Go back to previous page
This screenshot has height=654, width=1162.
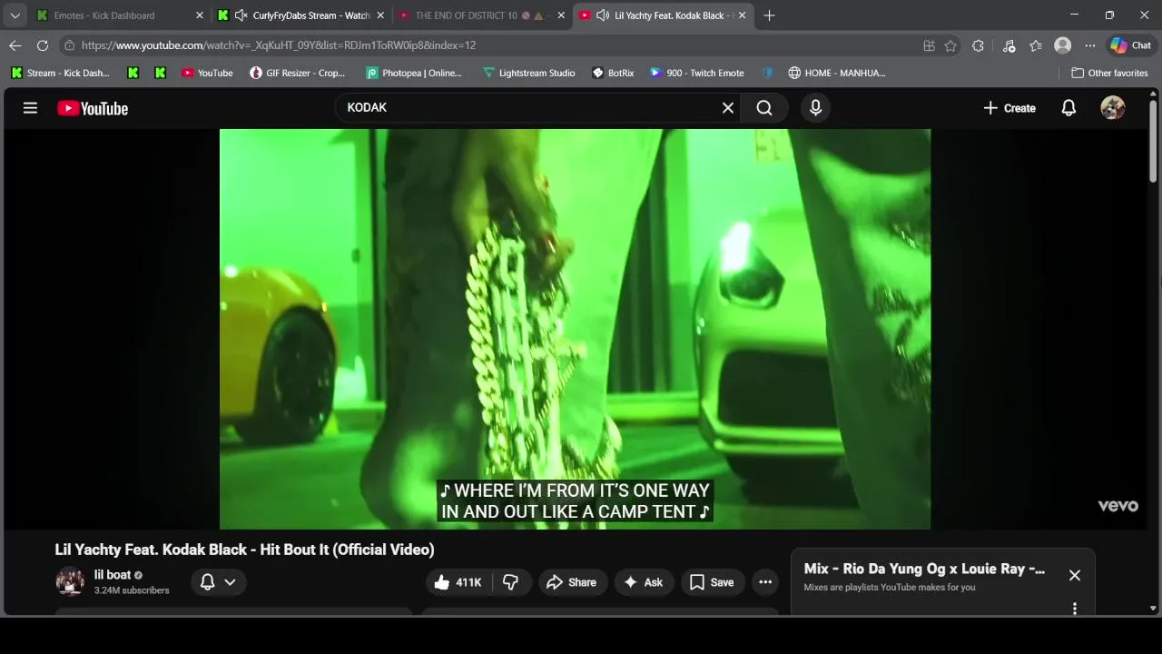(x=15, y=45)
